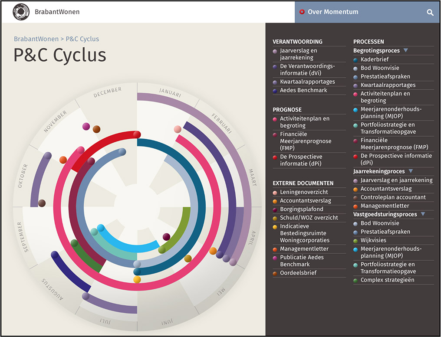
Task: Collapse the Begrotingsproces section arrow
Action: (406, 50)
